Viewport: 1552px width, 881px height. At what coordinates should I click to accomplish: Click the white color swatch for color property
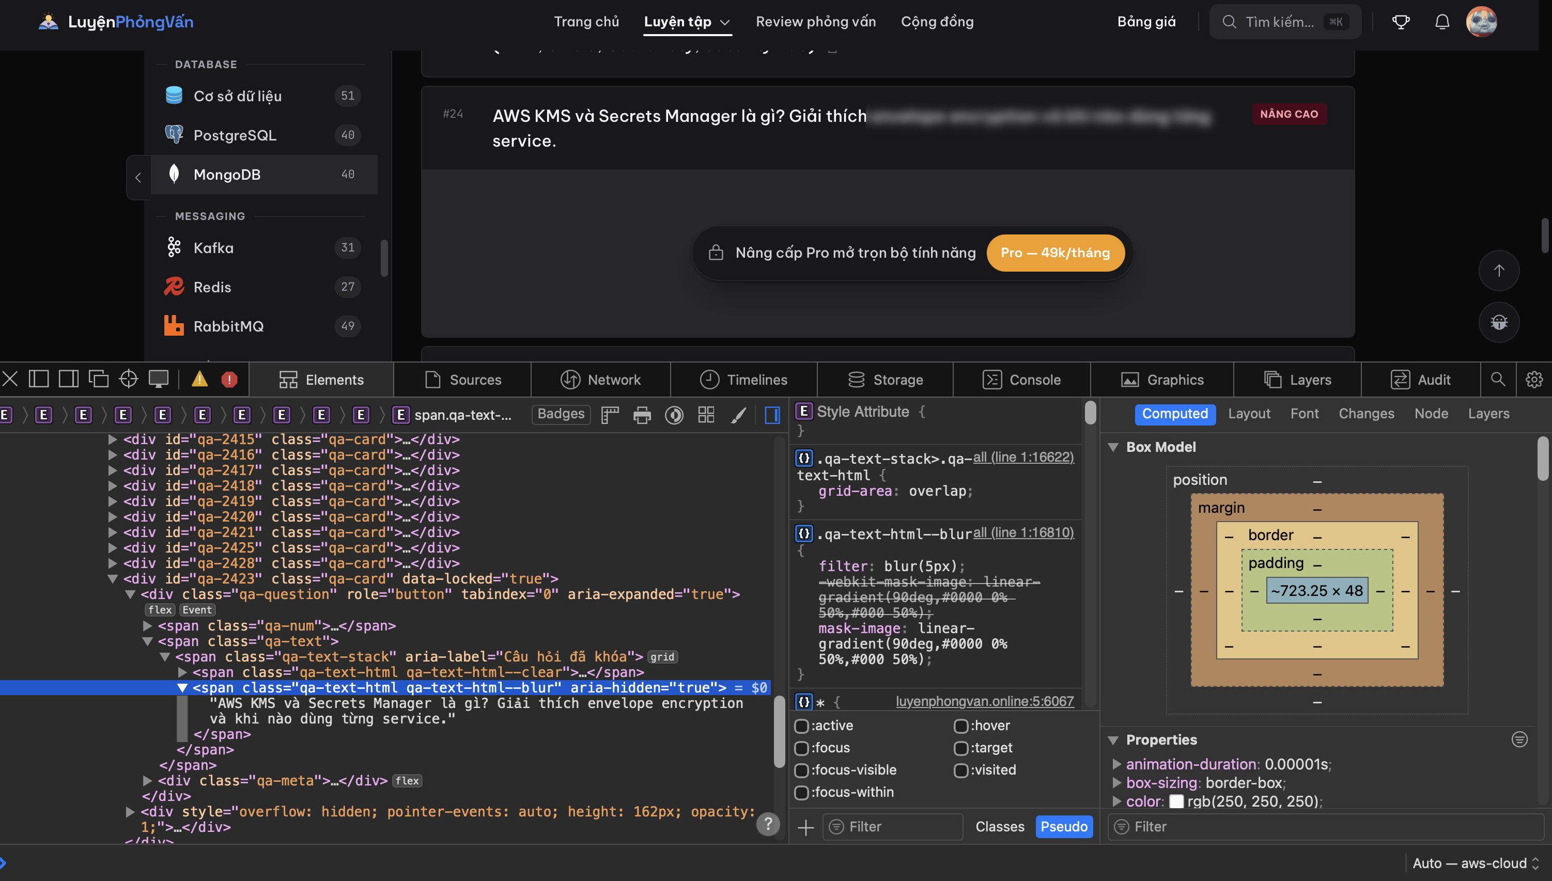[1176, 802]
